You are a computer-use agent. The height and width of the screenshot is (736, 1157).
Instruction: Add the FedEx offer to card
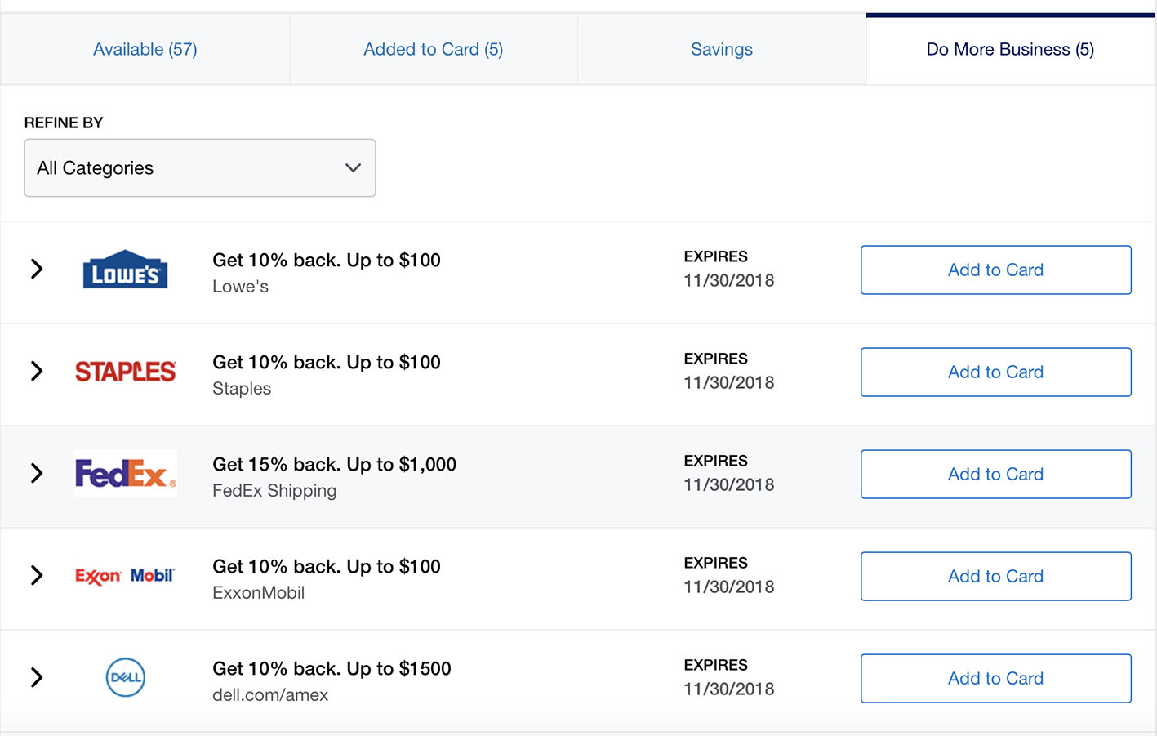[x=996, y=474]
